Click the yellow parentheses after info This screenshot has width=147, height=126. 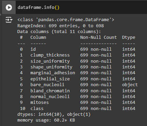coord(57,7)
